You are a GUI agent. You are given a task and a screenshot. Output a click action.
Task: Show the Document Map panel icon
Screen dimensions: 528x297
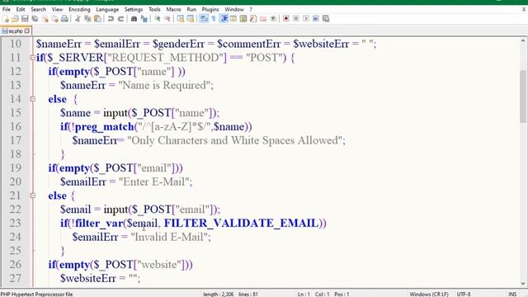click(x=243, y=19)
